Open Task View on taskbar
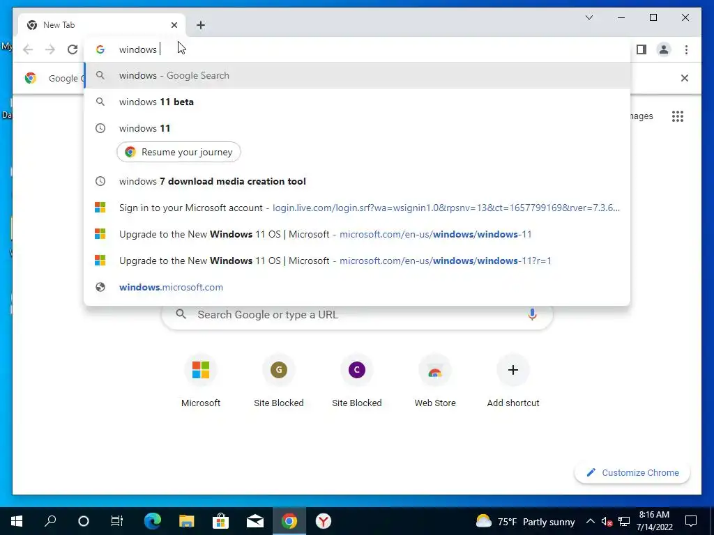Image resolution: width=714 pixels, height=535 pixels. 117,521
